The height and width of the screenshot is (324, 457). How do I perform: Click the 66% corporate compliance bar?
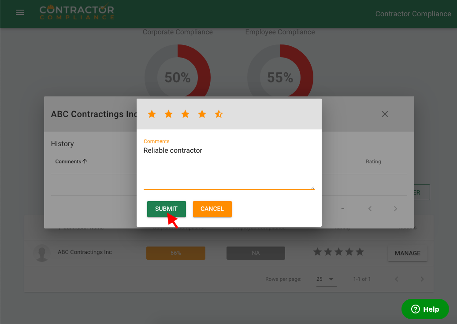[175, 253]
